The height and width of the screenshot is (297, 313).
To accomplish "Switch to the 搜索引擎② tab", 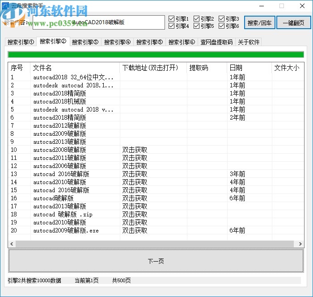I will coord(53,41).
